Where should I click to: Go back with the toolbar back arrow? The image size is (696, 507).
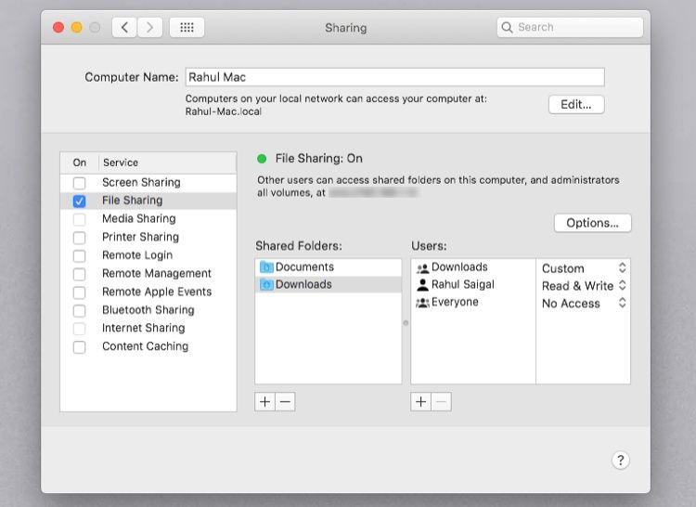pyautogui.click(x=125, y=28)
